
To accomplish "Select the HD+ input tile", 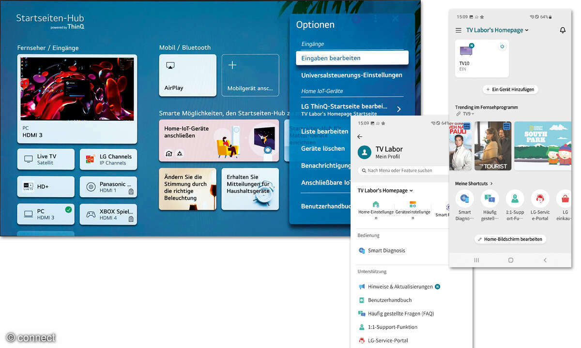I will coord(46,187).
